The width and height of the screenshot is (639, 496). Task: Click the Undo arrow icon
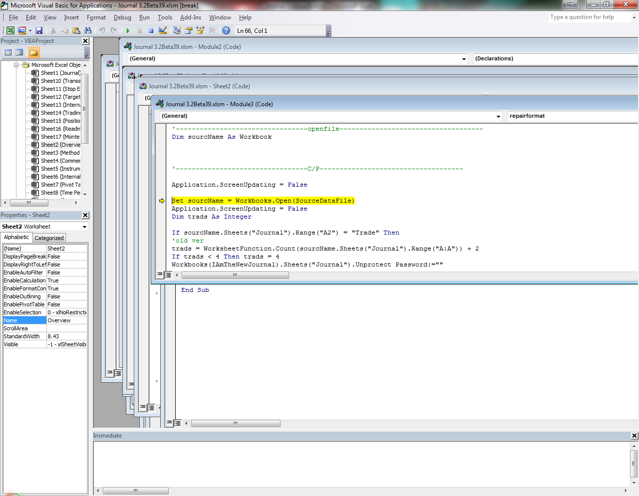click(102, 30)
